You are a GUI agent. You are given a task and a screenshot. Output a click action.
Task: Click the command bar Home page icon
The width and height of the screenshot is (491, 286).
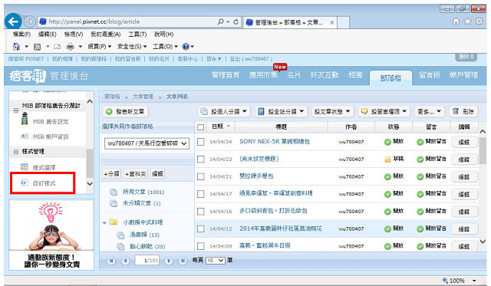click(16, 47)
